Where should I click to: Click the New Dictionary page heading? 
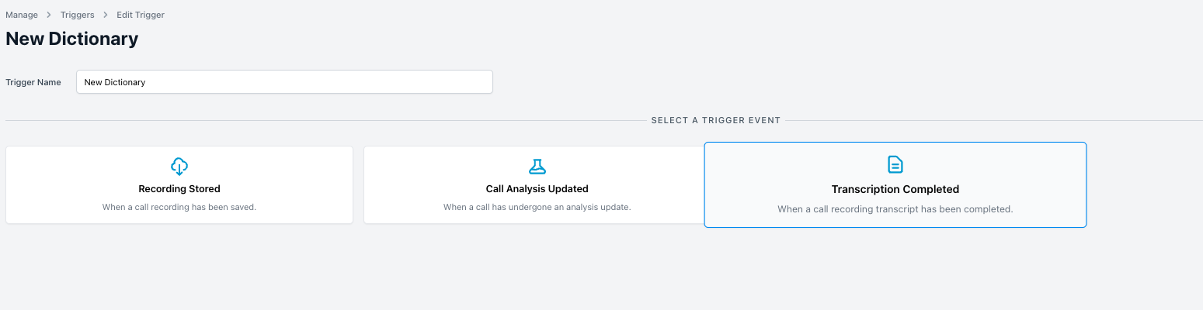pyautogui.click(x=72, y=39)
